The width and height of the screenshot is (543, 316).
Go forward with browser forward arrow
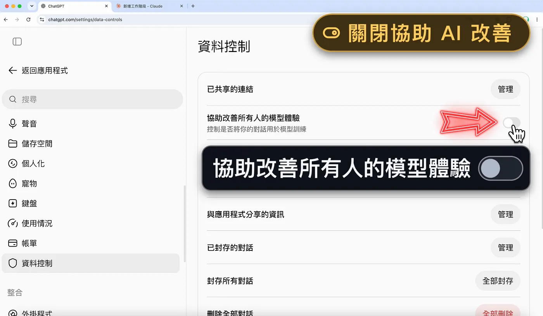tap(17, 19)
